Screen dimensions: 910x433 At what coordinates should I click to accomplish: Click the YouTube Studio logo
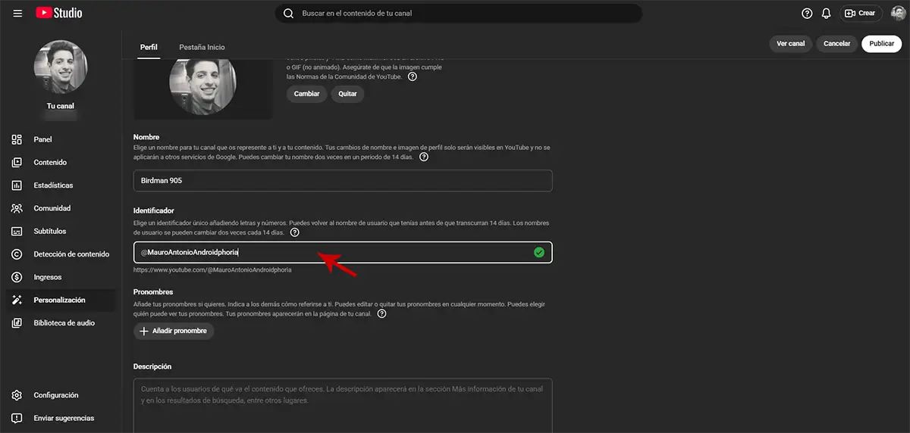(x=59, y=13)
